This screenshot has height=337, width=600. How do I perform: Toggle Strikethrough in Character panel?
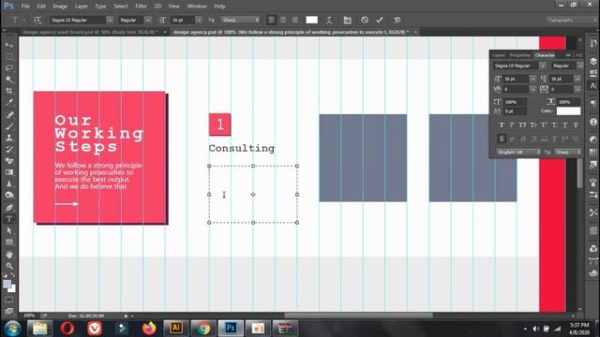click(x=576, y=125)
